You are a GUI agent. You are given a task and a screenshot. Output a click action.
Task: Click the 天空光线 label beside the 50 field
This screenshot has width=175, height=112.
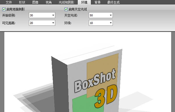71,15
